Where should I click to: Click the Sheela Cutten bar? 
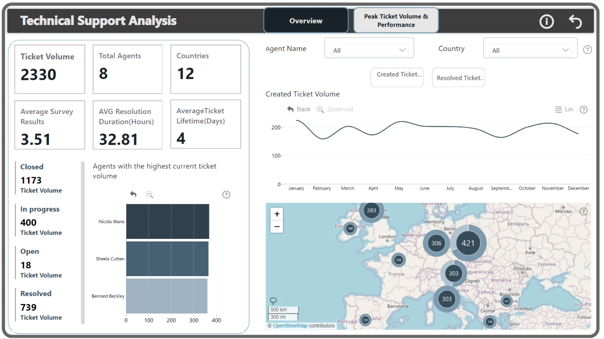[167, 259]
